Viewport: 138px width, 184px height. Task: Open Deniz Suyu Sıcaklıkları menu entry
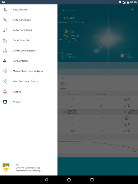(x=24, y=51)
